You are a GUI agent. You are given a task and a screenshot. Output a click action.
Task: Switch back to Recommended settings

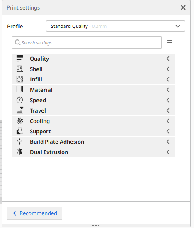(x=34, y=213)
